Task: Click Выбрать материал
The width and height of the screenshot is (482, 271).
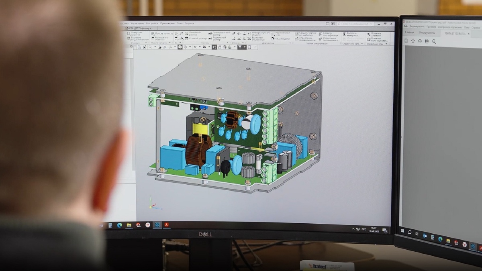Action: click(x=351, y=34)
